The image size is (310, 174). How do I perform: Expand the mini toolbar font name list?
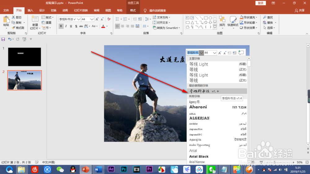[201, 53]
